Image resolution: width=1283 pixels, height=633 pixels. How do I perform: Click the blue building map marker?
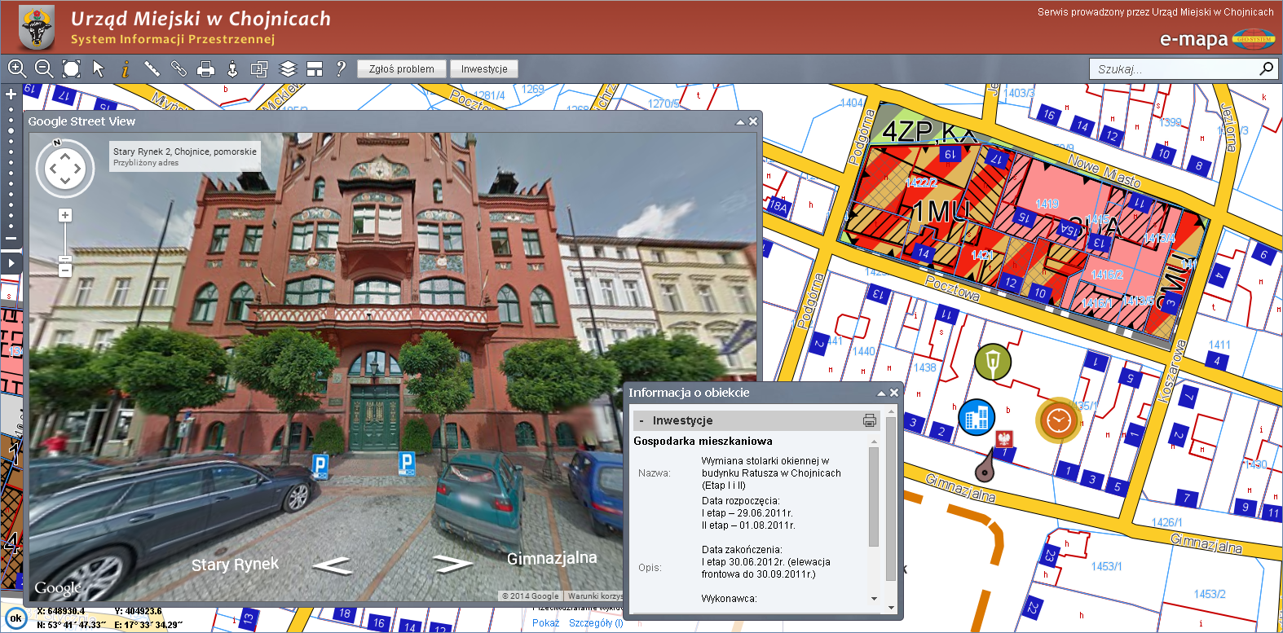tap(977, 417)
